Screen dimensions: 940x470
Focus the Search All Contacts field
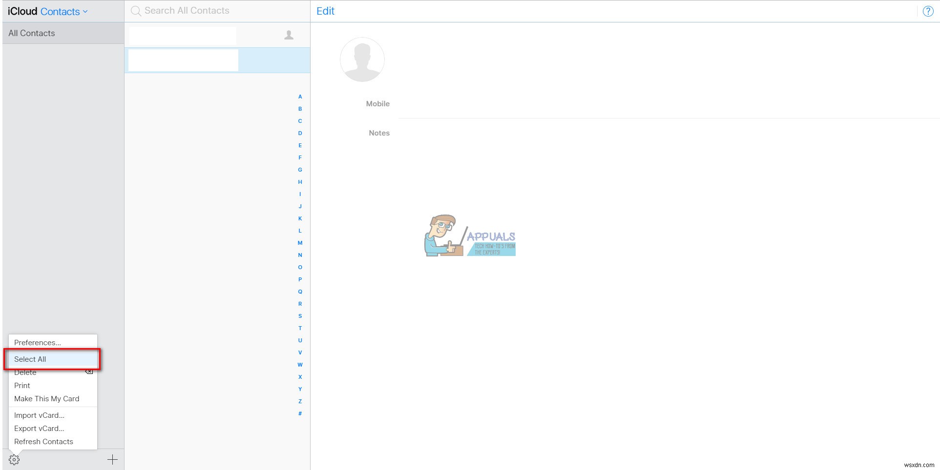(217, 11)
